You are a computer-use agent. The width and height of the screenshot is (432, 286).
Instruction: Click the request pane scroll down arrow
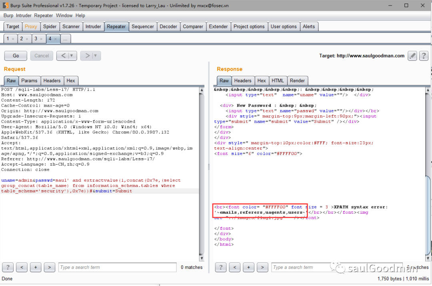coord(202,258)
